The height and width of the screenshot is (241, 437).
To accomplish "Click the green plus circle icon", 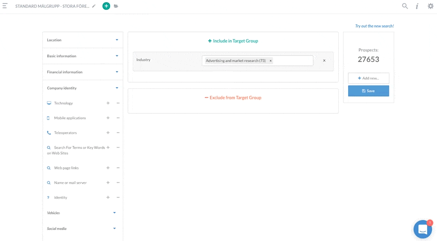I will tap(106, 6).
